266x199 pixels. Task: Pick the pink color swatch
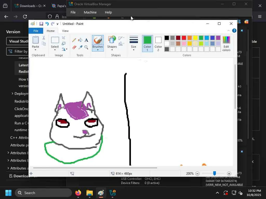coord(184,44)
